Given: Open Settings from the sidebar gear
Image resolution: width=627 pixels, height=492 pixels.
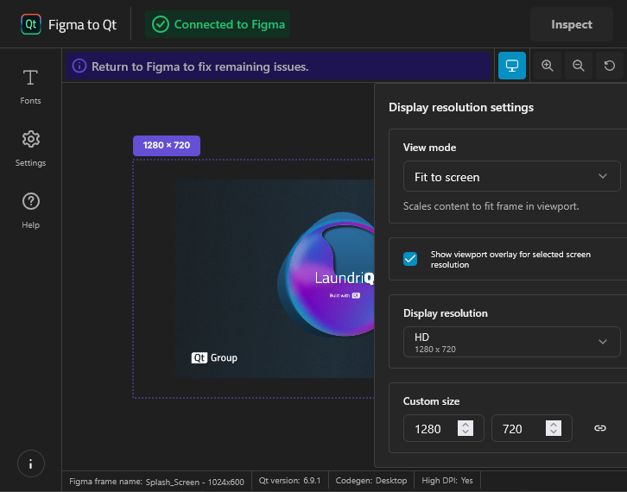Looking at the screenshot, I should pos(30,148).
